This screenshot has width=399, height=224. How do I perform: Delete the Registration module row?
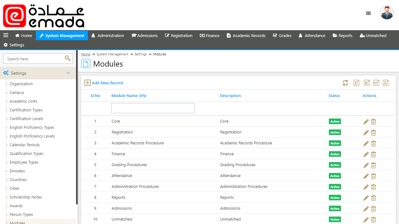(x=373, y=133)
